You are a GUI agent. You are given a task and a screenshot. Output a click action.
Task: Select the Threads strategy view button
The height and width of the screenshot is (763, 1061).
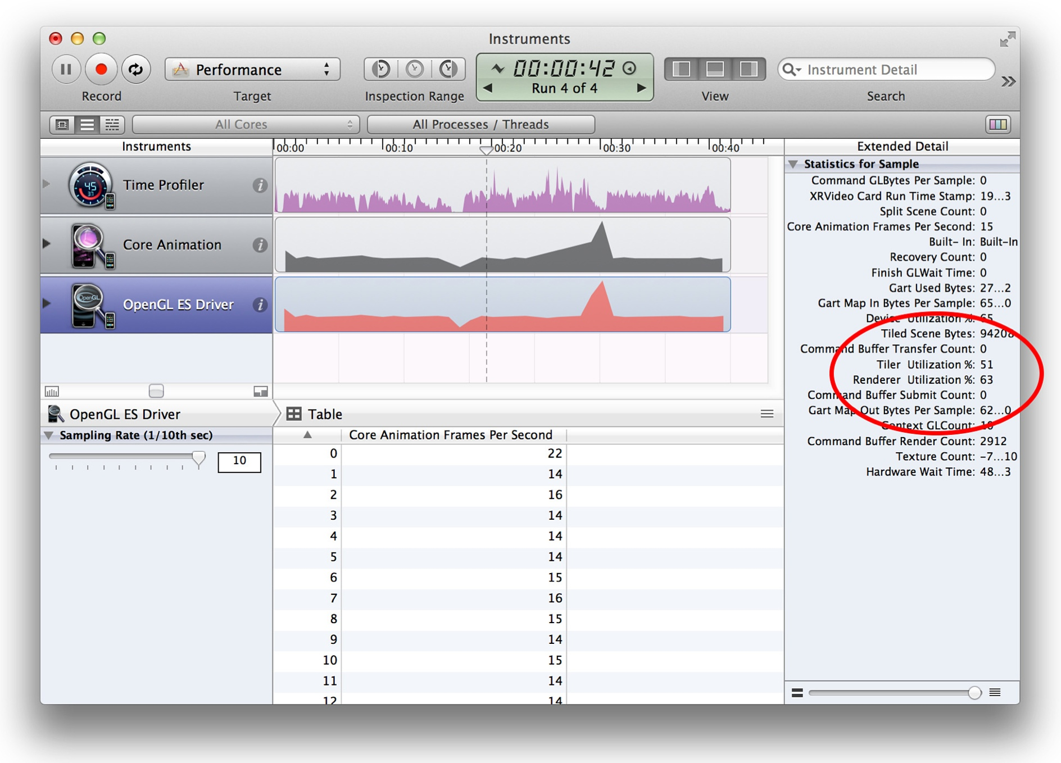coord(112,124)
